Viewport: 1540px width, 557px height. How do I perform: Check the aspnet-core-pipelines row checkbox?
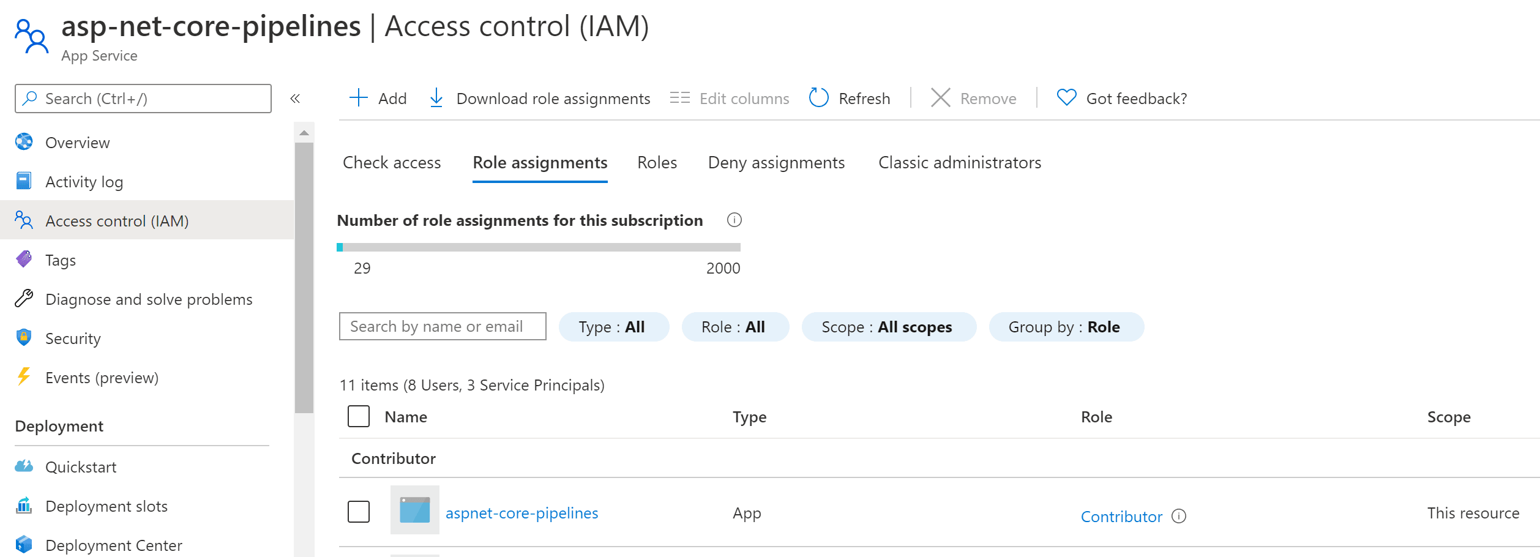point(359,512)
